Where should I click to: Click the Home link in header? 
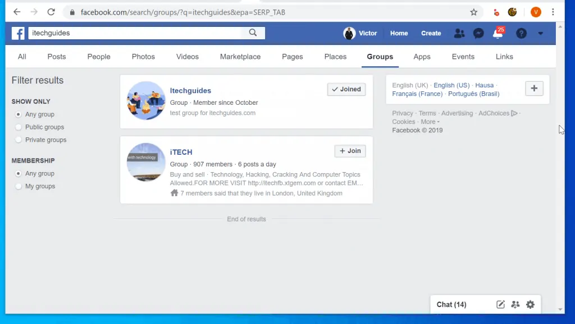coord(399,33)
